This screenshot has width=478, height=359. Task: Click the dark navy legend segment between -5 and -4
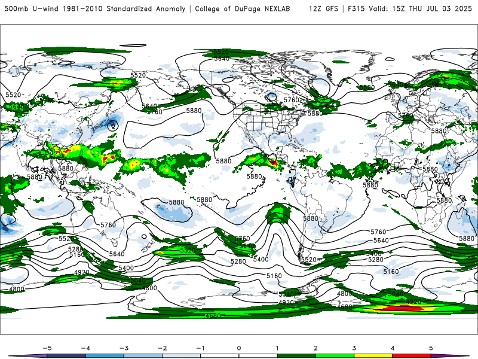[66, 356]
